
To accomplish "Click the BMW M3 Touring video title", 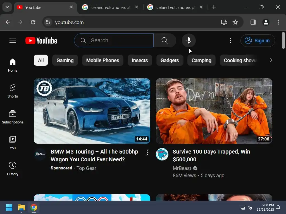I will (x=94, y=155).
